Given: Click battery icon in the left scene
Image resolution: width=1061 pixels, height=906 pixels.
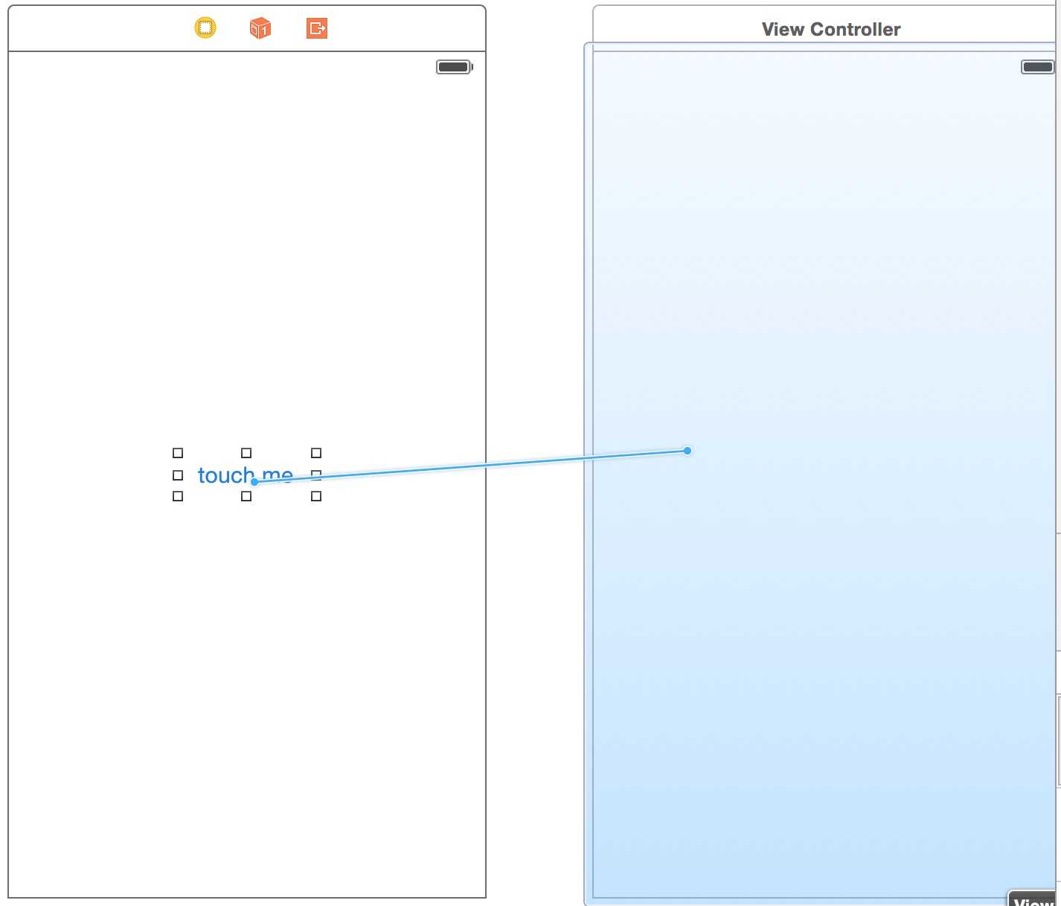Looking at the screenshot, I should [455, 67].
